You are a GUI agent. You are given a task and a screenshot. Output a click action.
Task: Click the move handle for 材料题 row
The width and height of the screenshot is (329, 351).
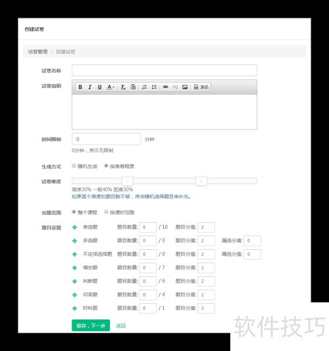pyautogui.click(x=74, y=308)
